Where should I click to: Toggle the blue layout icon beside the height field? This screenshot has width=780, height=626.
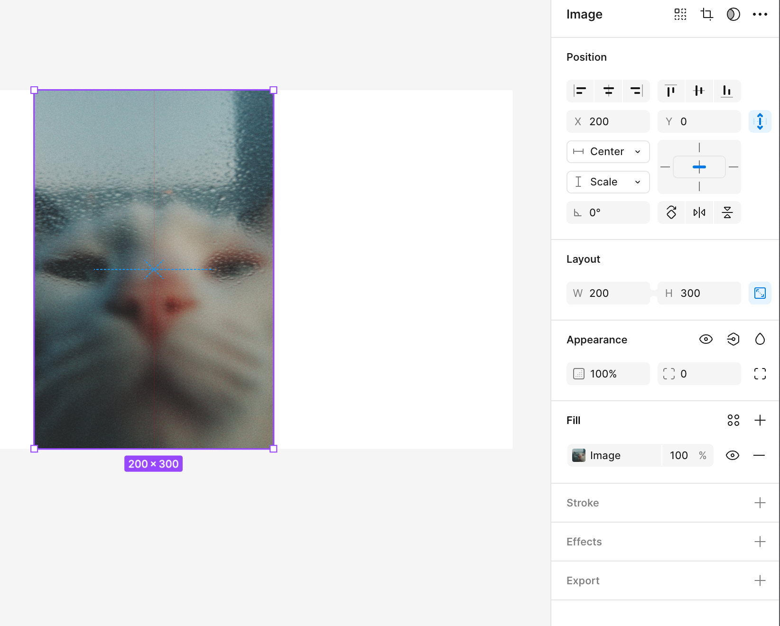760,293
